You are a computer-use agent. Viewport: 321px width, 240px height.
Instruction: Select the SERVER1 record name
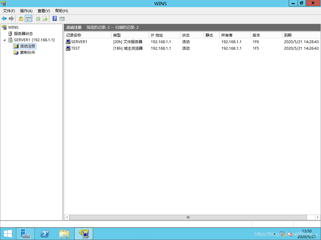[x=79, y=42]
